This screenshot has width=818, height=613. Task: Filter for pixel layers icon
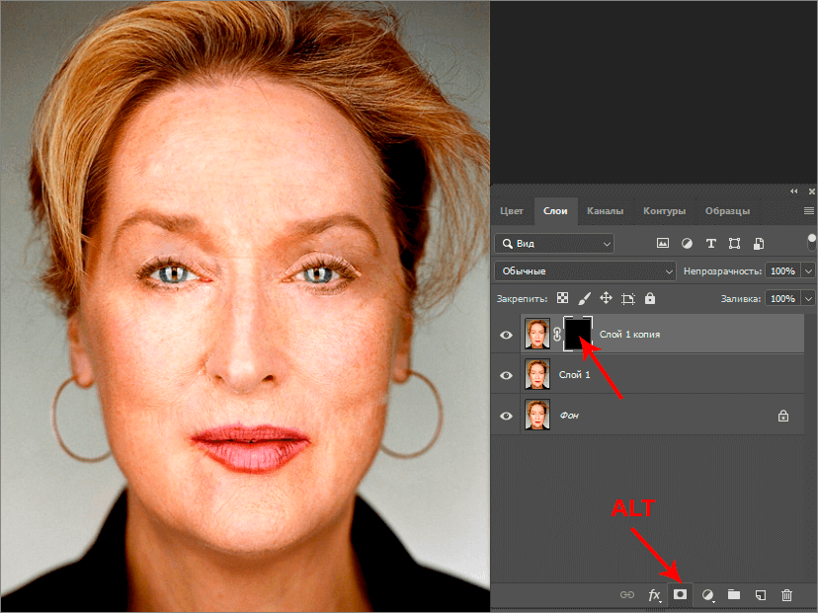663,243
